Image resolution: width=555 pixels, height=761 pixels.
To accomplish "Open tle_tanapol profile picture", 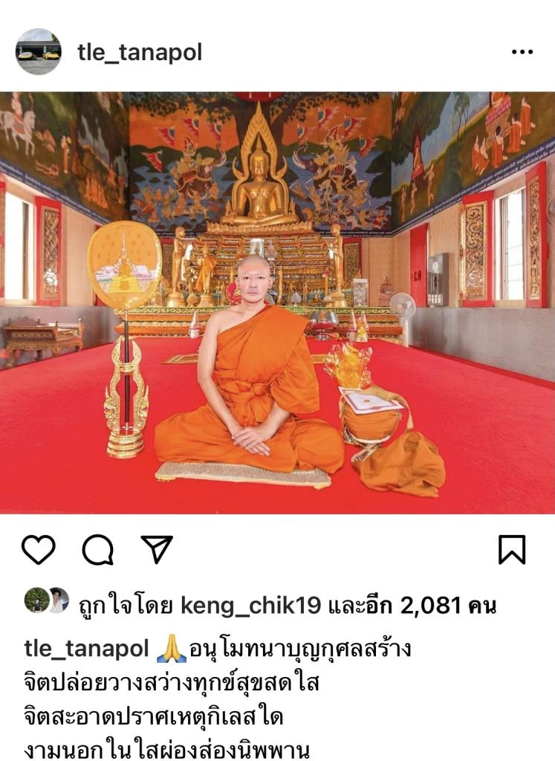I will (x=39, y=51).
